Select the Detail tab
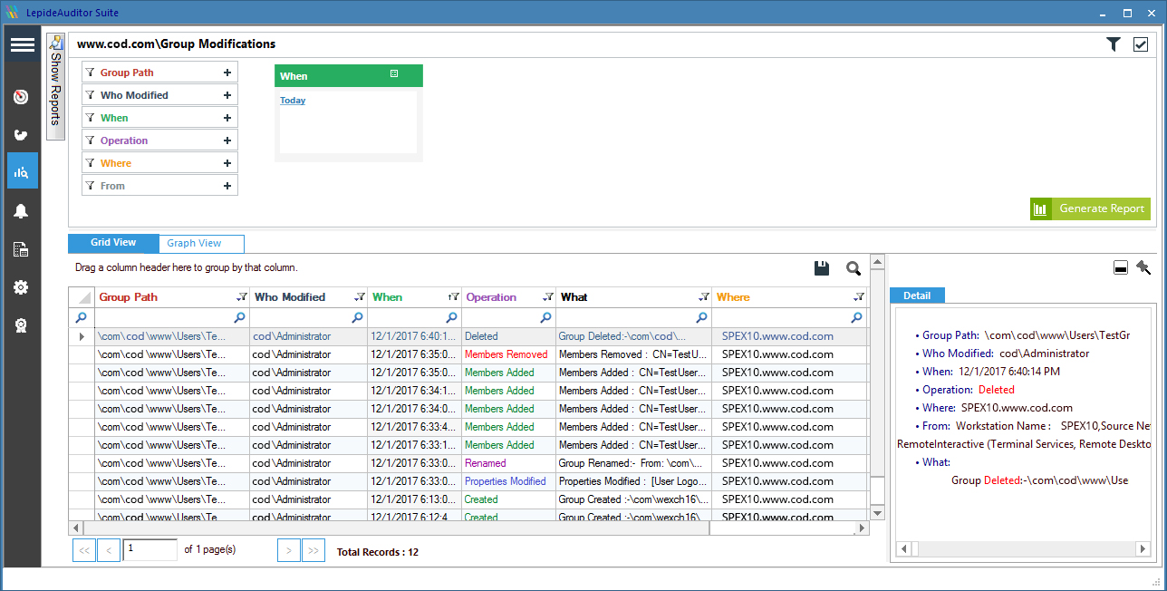Image resolution: width=1167 pixels, height=591 pixels. [x=917, y=295]
